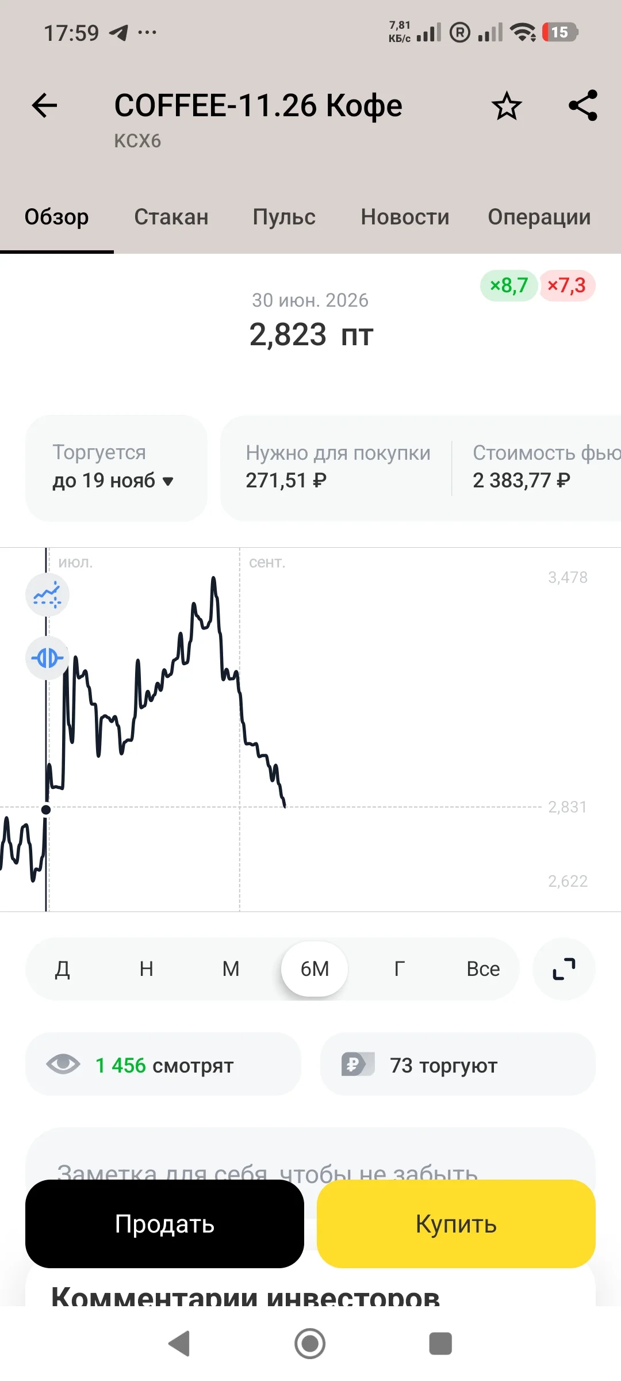Toggle the chart indicators icon

[47, 594]
